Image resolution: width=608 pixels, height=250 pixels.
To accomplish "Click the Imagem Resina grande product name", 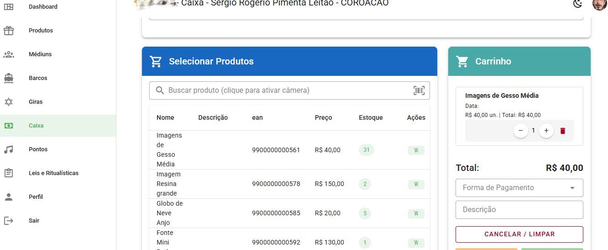I will pos(168,184).
